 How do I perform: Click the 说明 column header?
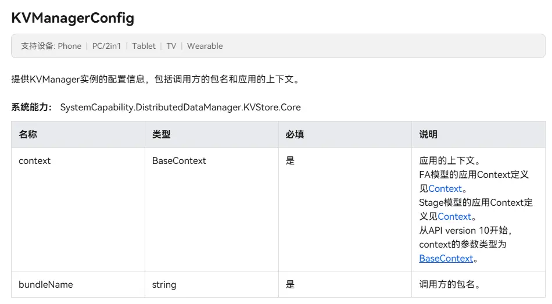click(x=428, y=134)
